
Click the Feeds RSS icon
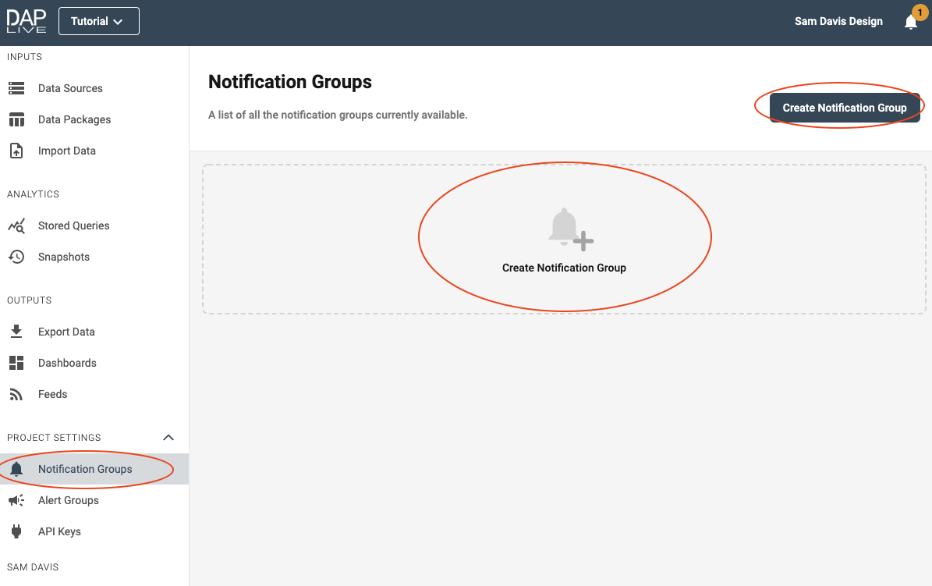tap(16, 394)
